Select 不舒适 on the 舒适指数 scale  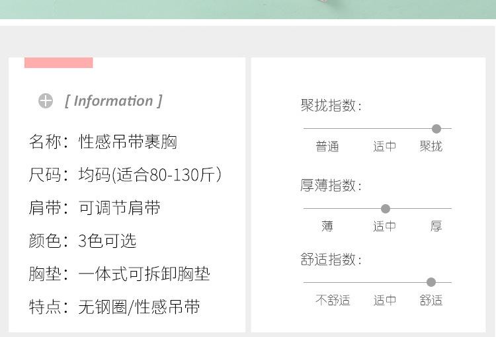tap(333, 301)
